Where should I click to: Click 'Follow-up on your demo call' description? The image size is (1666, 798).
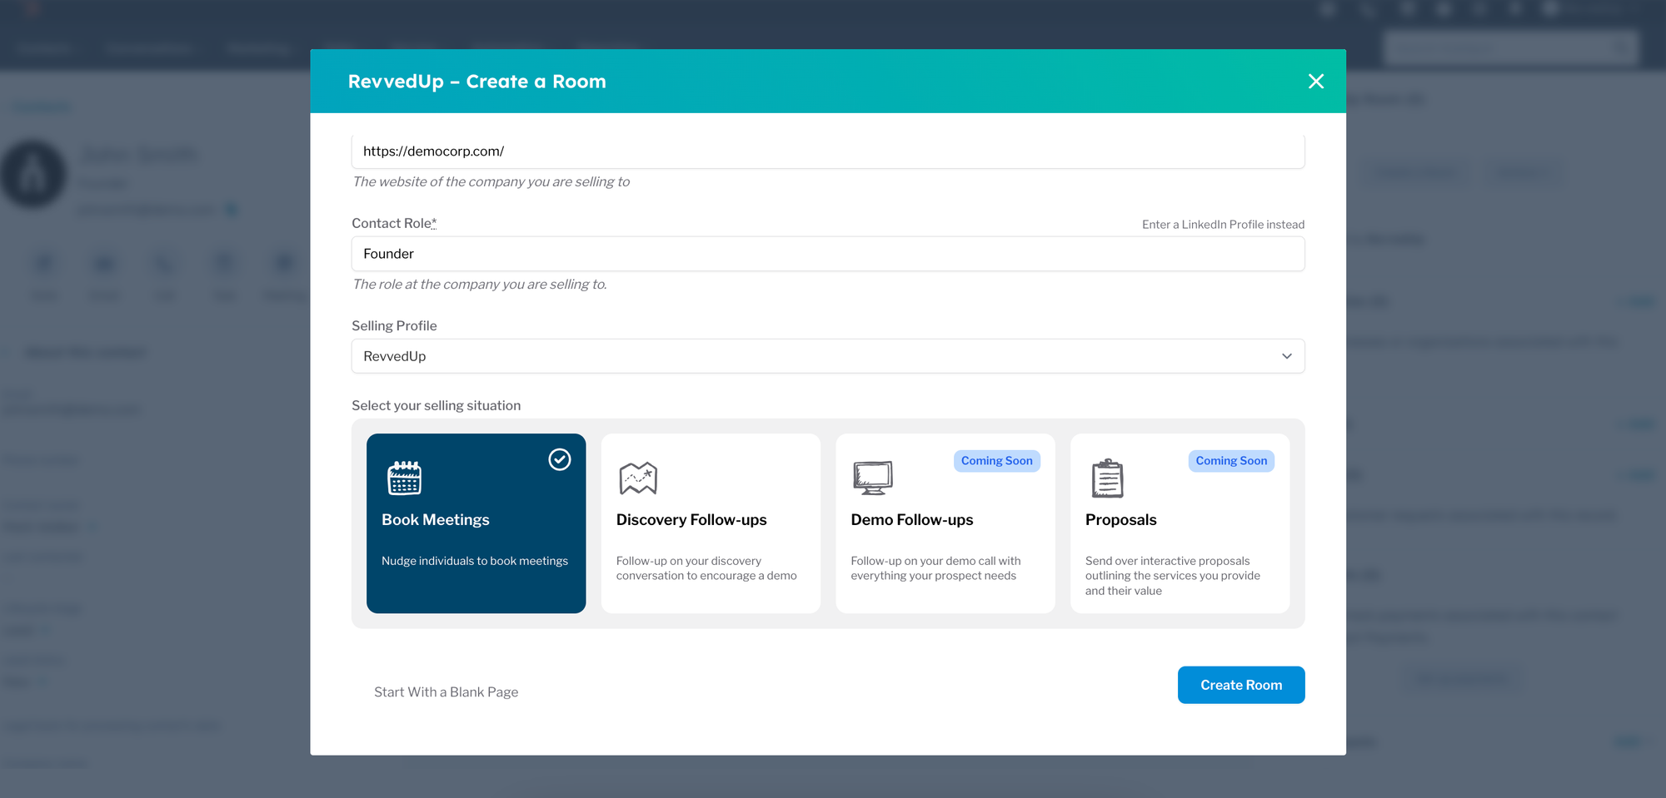pos(935,568)
